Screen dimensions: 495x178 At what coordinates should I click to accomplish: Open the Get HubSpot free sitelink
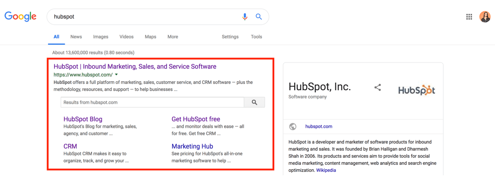click(196, 119)
